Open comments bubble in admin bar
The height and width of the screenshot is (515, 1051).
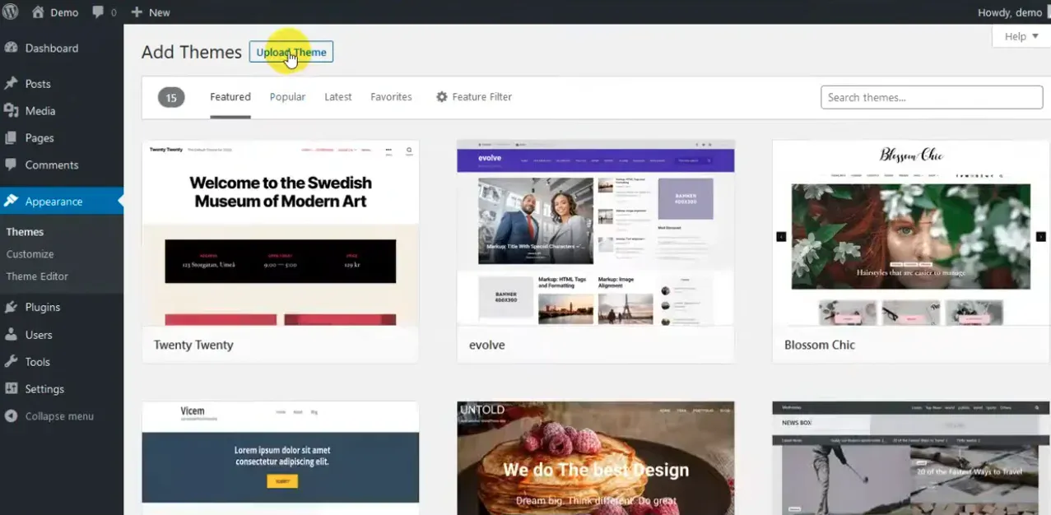[99, 12]
